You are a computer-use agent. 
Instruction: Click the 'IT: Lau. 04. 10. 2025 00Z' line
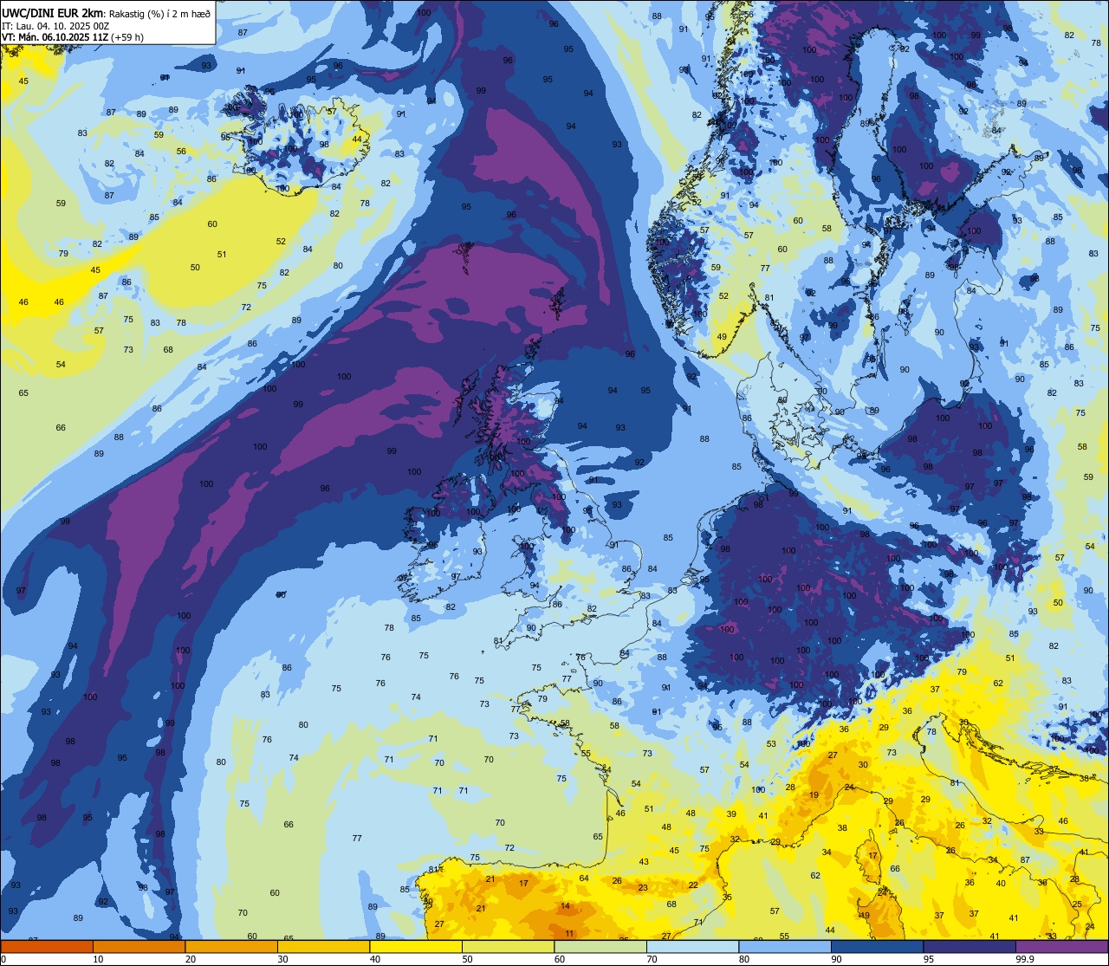(x=55, y=26)
